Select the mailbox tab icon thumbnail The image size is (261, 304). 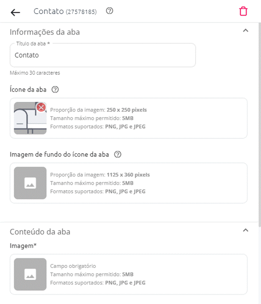point(30,118)
